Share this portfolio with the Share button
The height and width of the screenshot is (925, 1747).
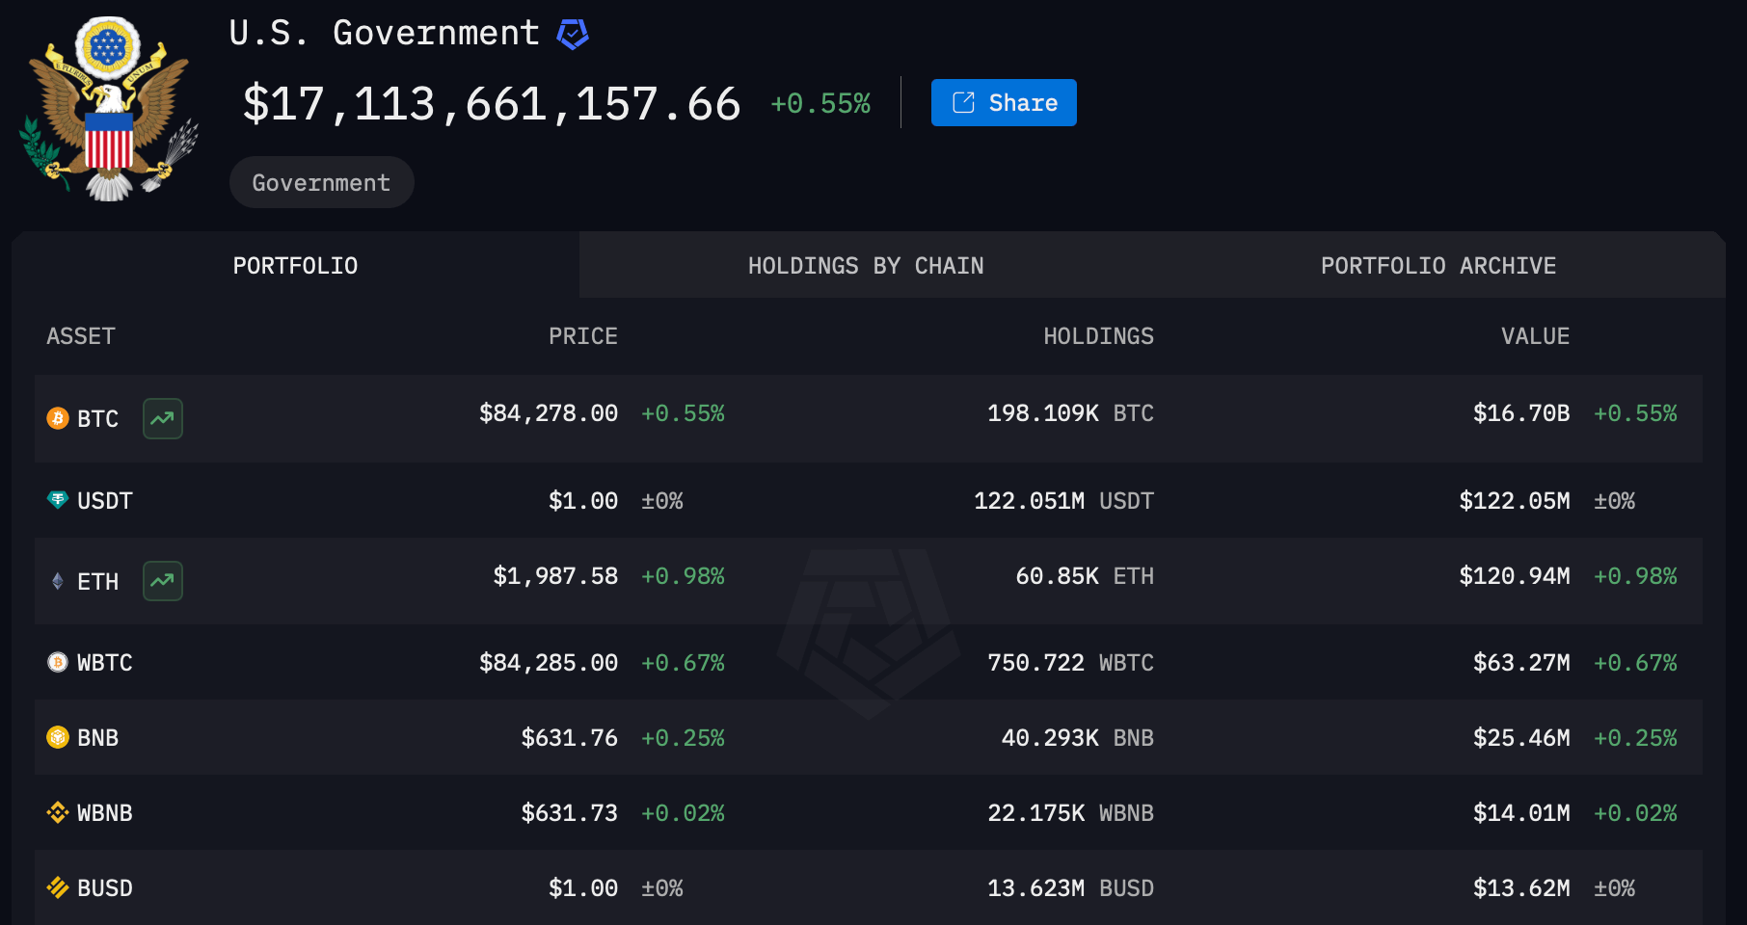[1004, 102]
